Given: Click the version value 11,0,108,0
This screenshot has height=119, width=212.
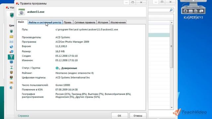Looking at the screenshot, I should click(x=61, y=46).
